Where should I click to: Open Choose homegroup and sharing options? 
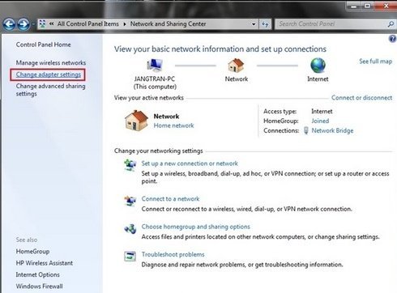(x=196, y=227)
